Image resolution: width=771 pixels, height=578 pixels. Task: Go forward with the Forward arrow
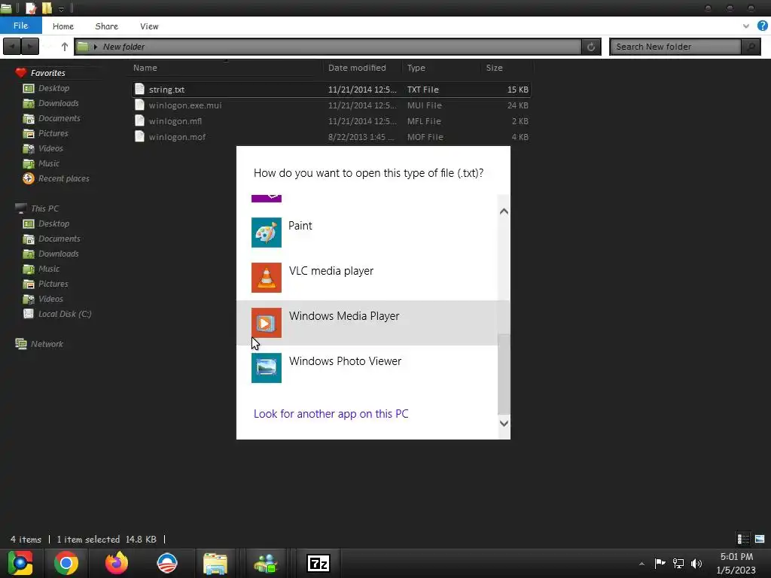point(30,47)
